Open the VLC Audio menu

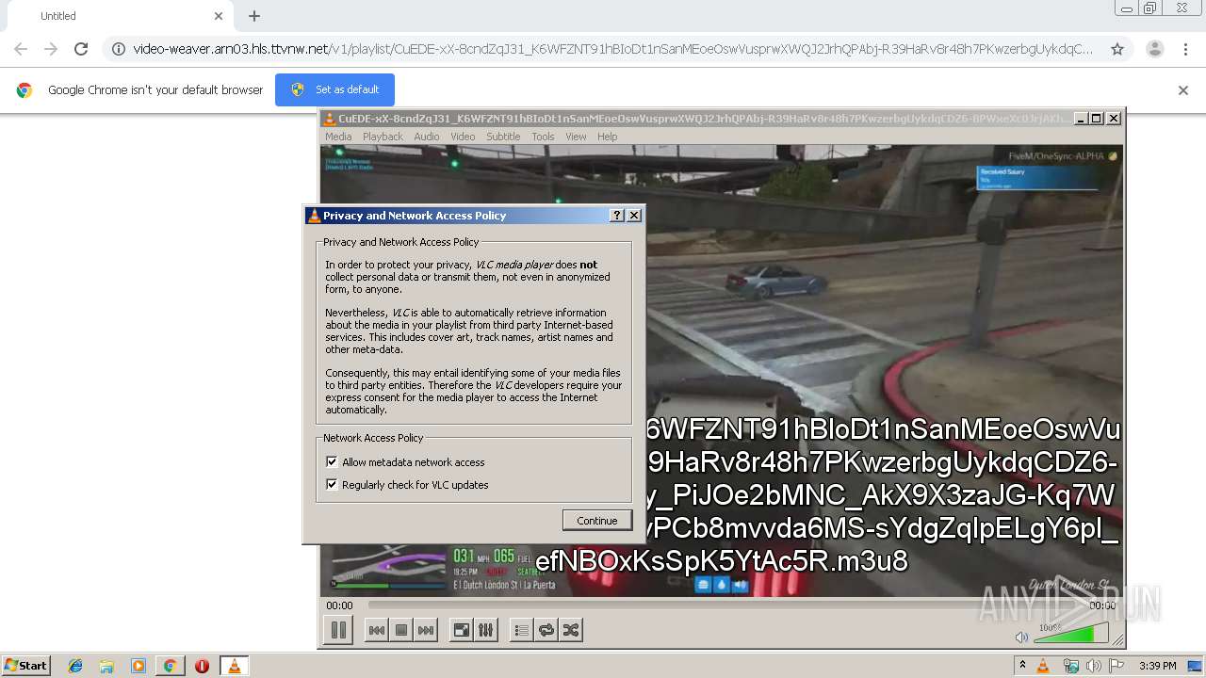(427, 137)
